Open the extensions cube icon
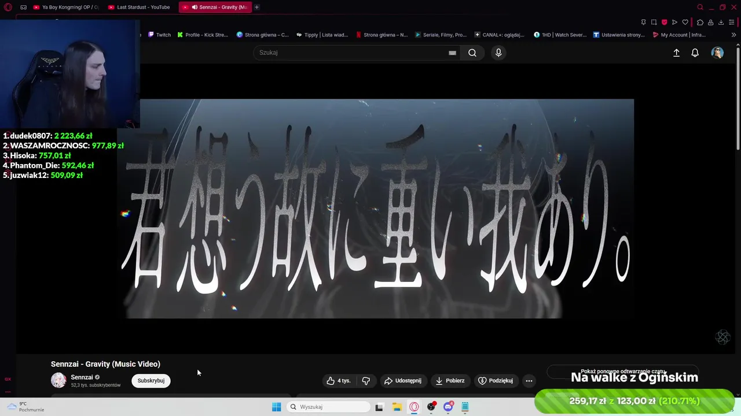The image size is (741, 416). (700, 22)
